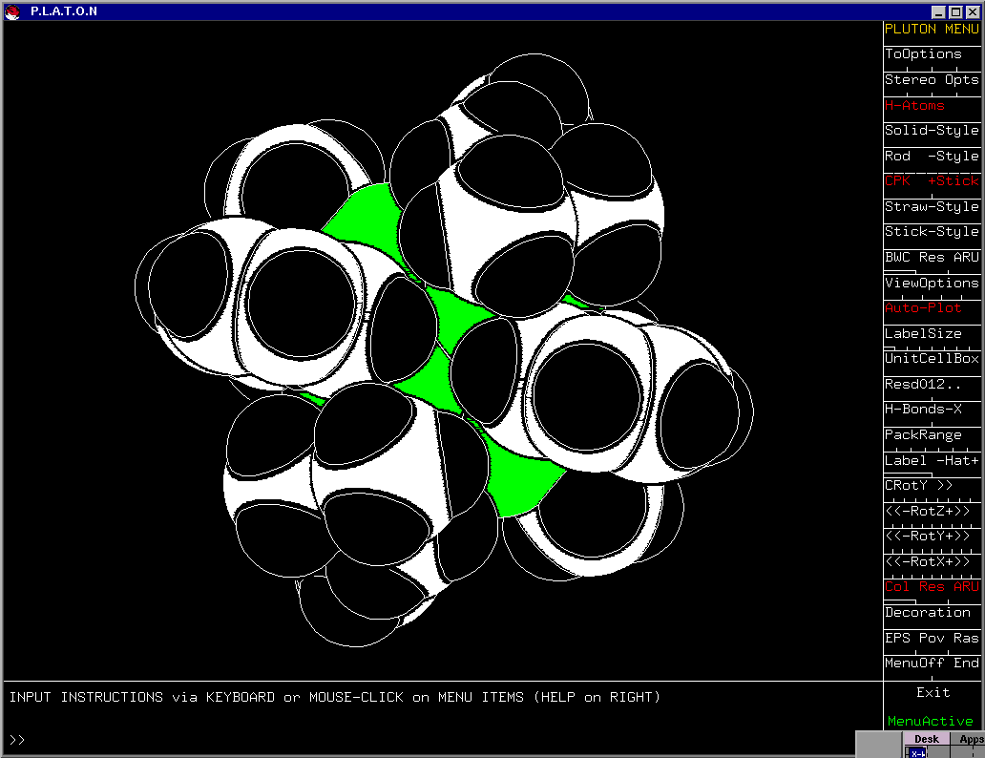Select Solid-Style rendering
This screenshot has height=758, width=985.
932,131
